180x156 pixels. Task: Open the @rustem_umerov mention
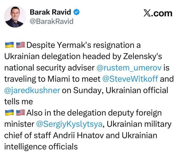tap(129, 68)
